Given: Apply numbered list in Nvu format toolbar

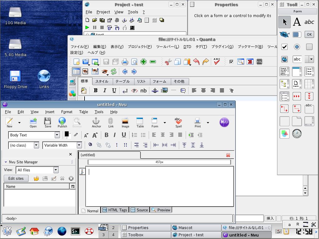Looking at the screenshot, I should (134, 135).
